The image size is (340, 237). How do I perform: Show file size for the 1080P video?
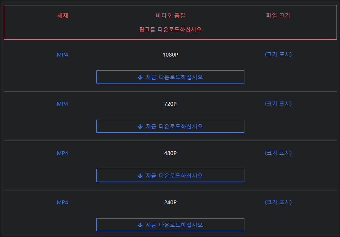[278, 54]
